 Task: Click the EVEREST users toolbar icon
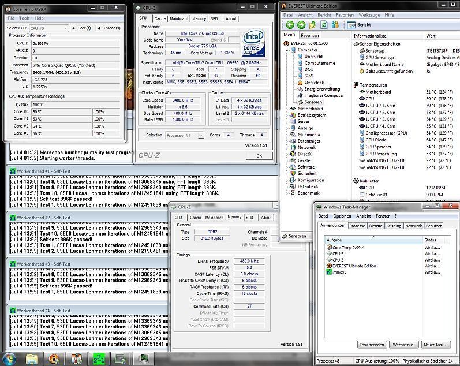(335, 25)
